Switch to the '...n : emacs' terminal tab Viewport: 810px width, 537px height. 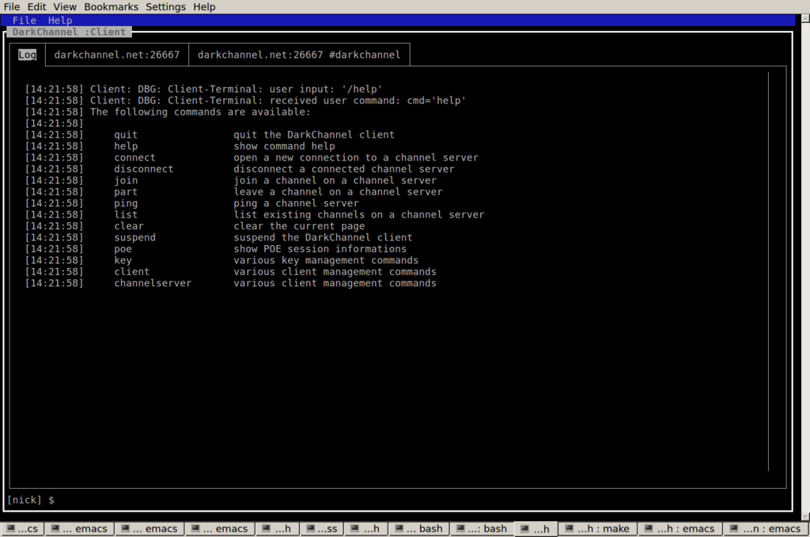(766, 529)
